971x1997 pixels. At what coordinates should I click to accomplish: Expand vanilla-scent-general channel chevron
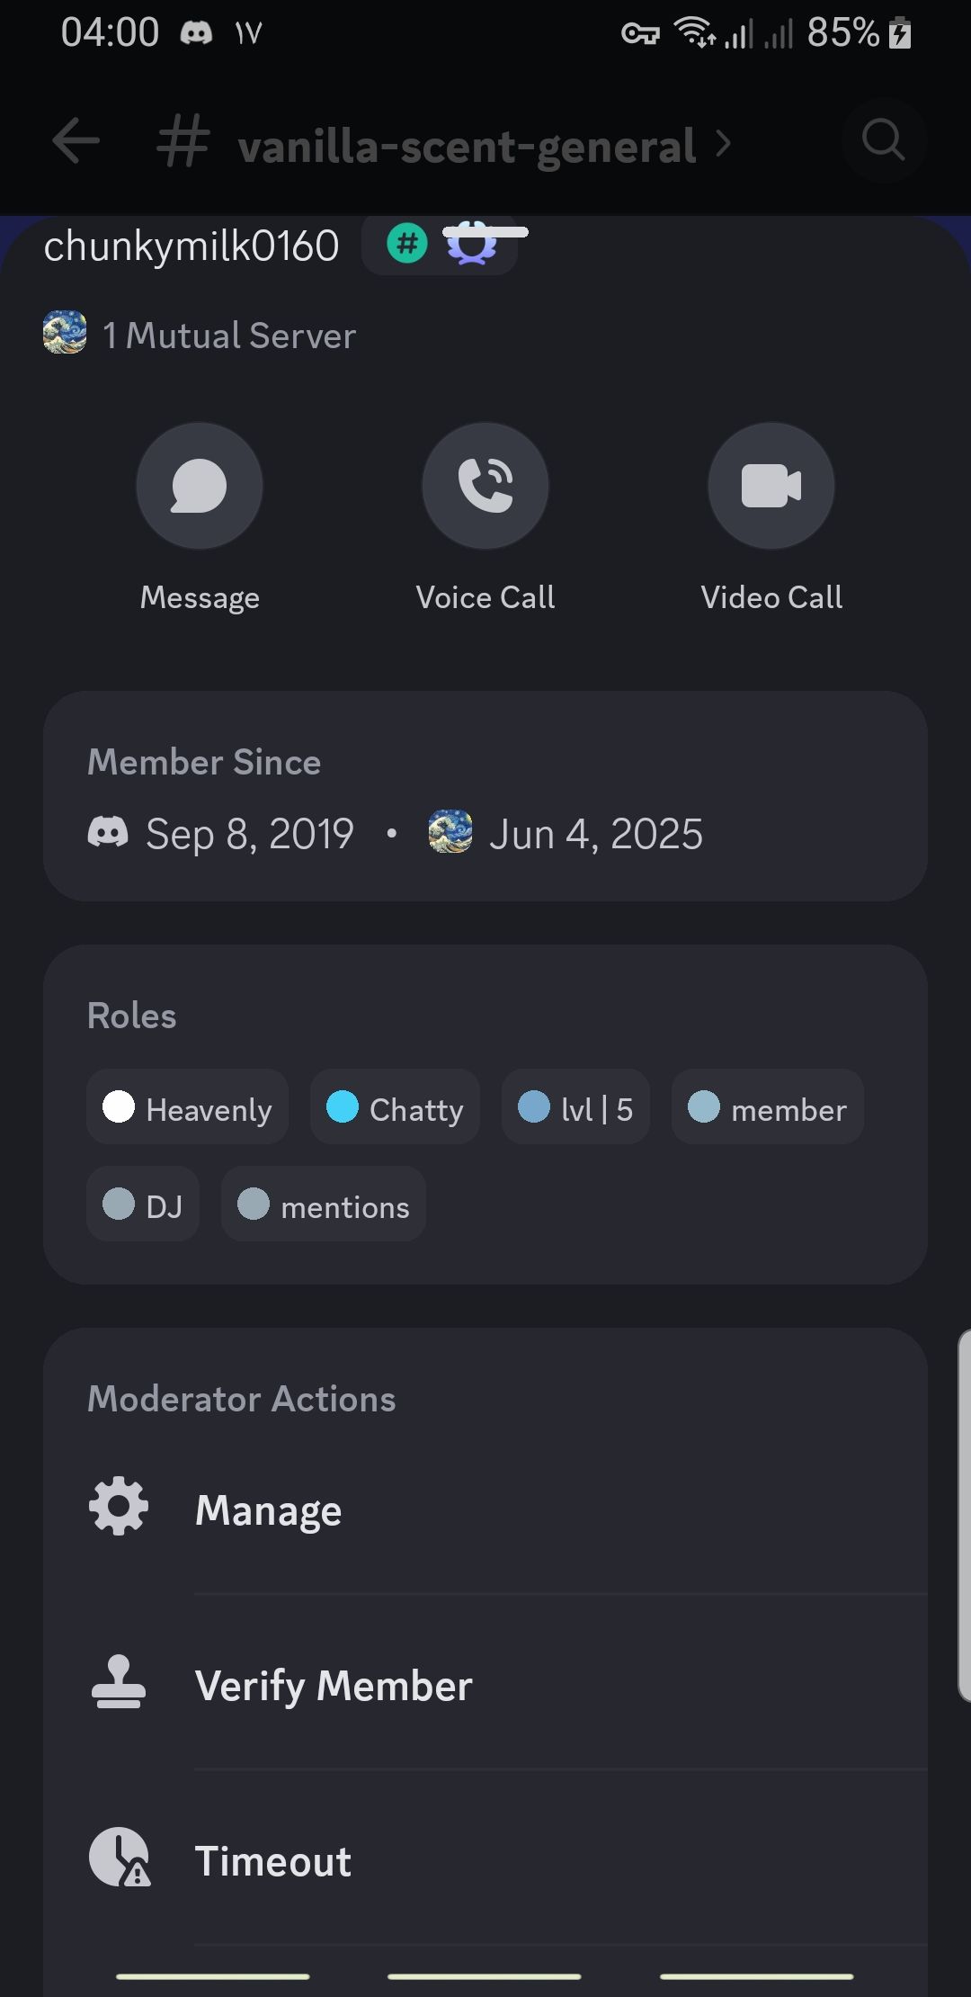click(724, 142)
